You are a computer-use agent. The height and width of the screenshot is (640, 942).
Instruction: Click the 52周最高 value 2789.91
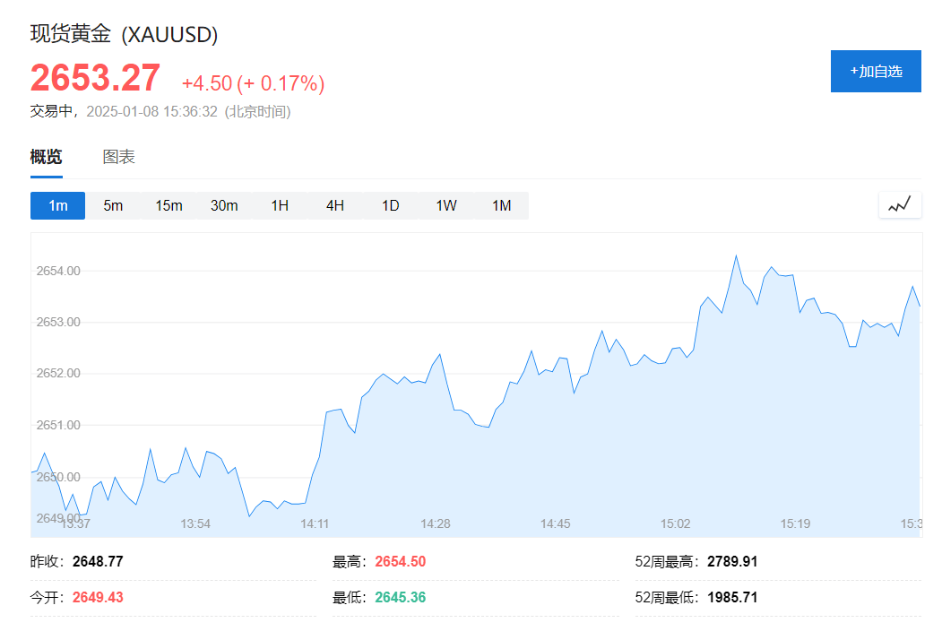[732, 562]
